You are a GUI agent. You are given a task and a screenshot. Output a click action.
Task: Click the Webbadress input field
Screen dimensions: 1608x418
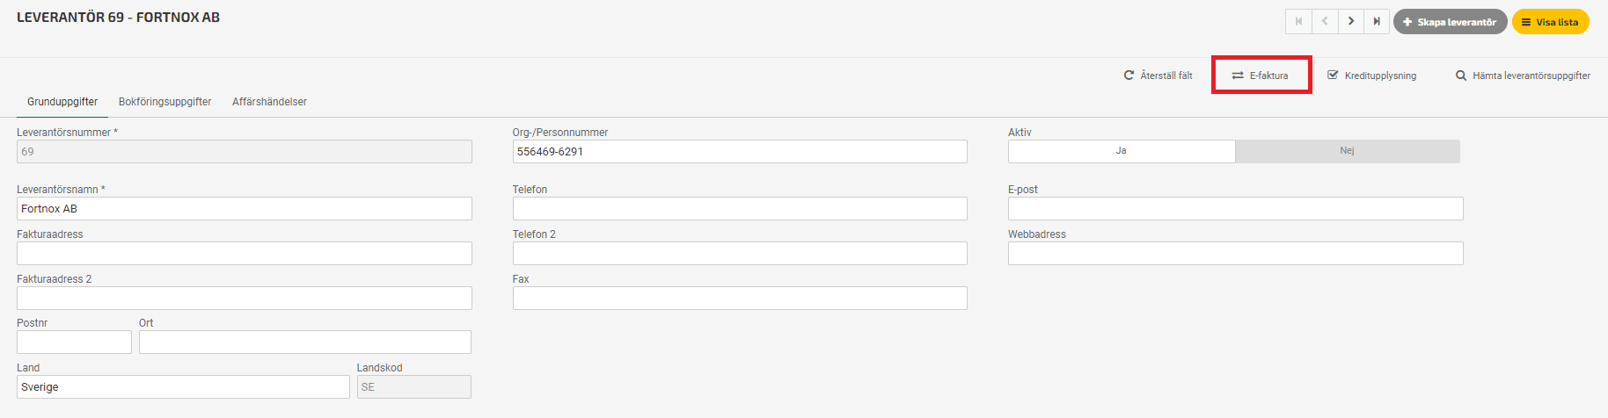tap(1236, 254)
